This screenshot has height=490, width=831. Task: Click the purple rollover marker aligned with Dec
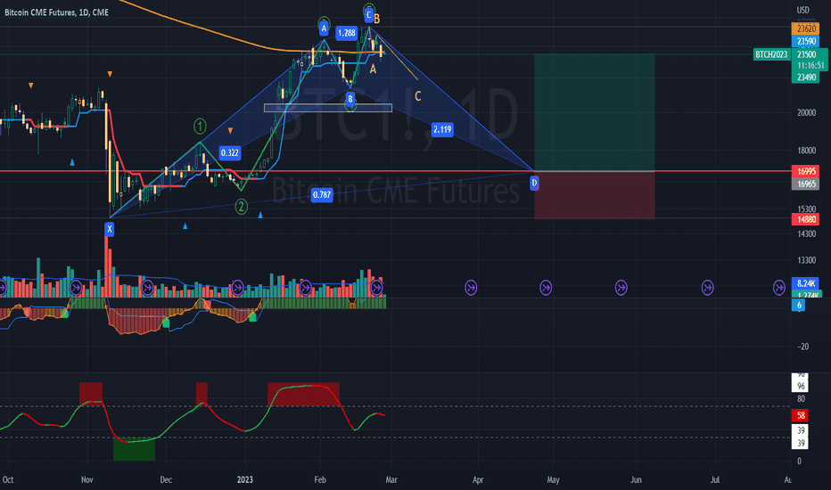(x=148, y=288)
